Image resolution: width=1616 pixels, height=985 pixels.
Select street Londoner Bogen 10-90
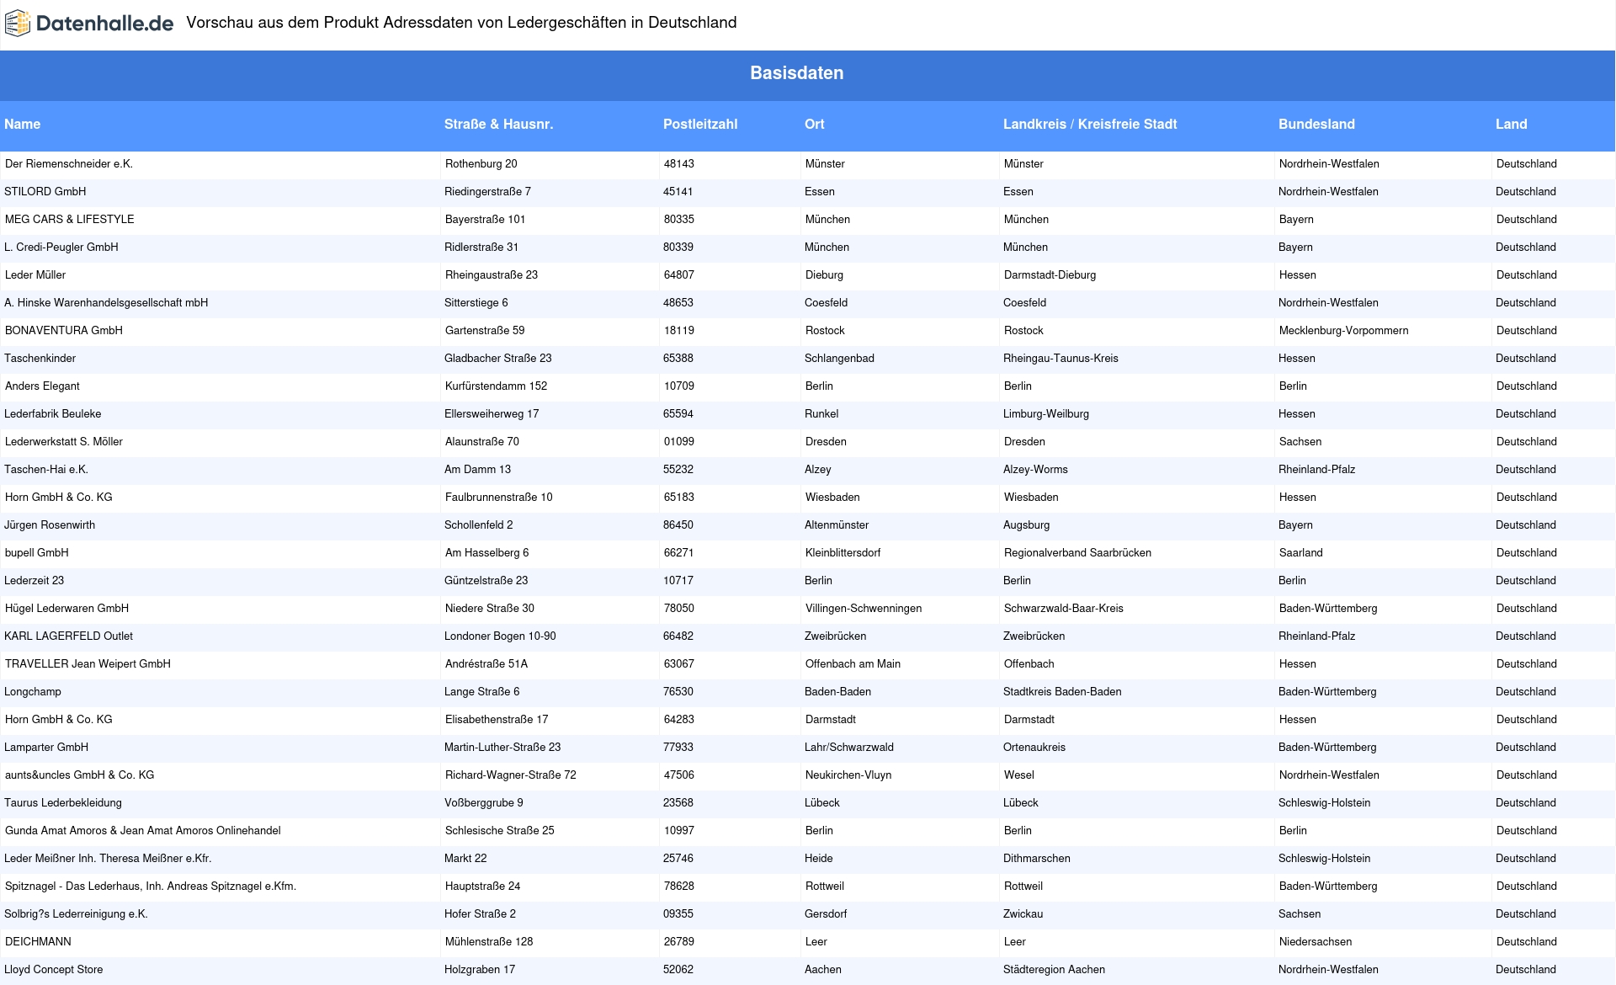tap(500, 636)
